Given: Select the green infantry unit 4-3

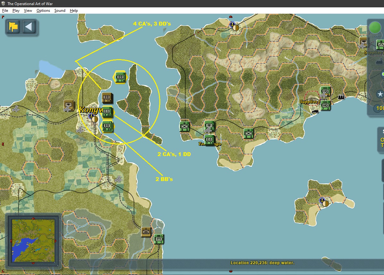Looking at the screenshot, I should point(185,127).
